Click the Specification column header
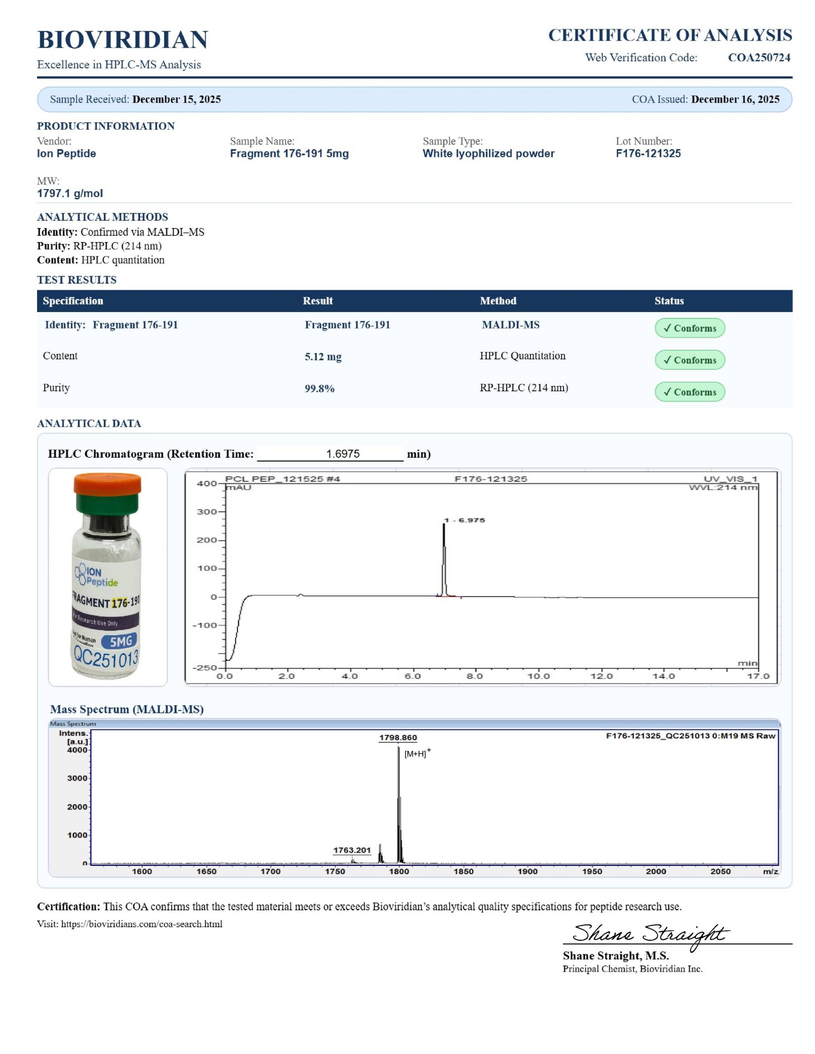The width and height of the screenshot is (815, 1054). 73,301
